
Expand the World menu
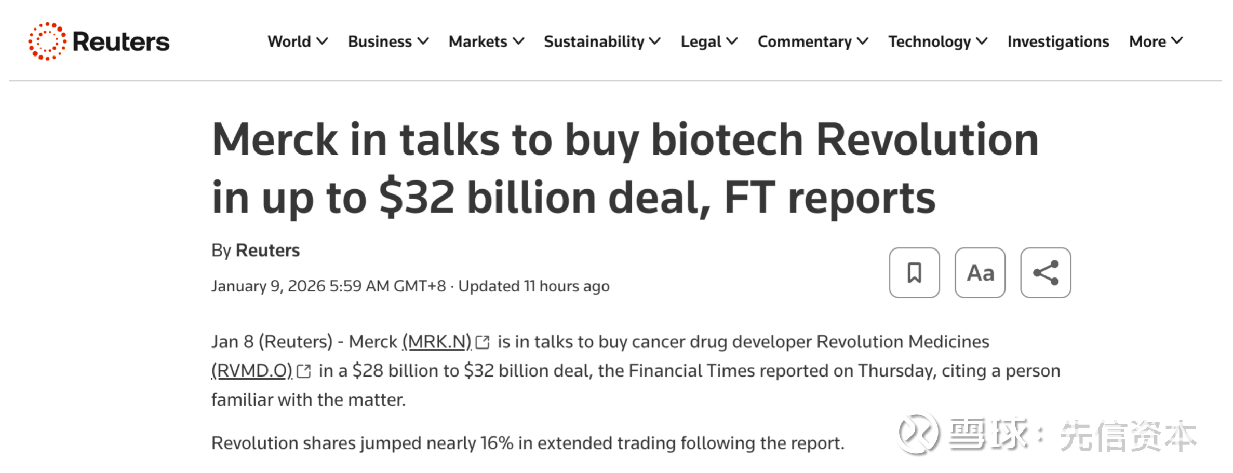[297, 41]
